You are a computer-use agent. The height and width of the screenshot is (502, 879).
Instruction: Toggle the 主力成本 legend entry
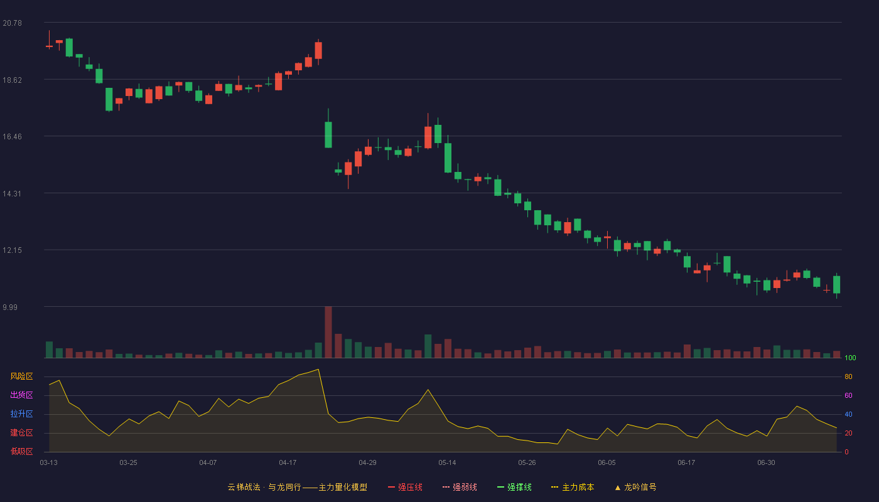pyautogui.click(x=573, y=487)
